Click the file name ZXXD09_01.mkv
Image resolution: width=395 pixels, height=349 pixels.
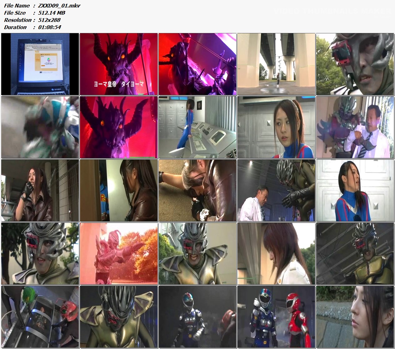click(x=59, y=6)
